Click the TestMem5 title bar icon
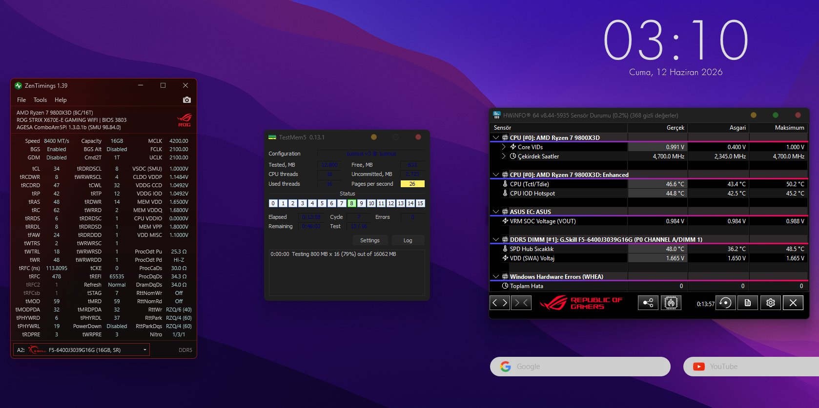 click(x=272, y=137)
